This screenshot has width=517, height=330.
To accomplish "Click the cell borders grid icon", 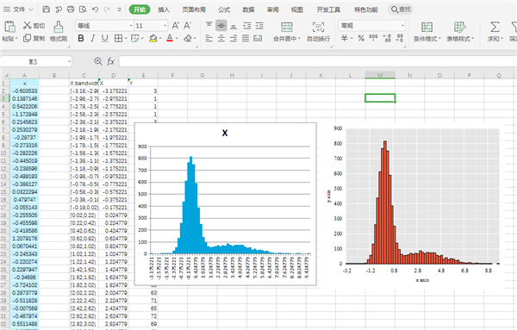I will coord(118,39).
